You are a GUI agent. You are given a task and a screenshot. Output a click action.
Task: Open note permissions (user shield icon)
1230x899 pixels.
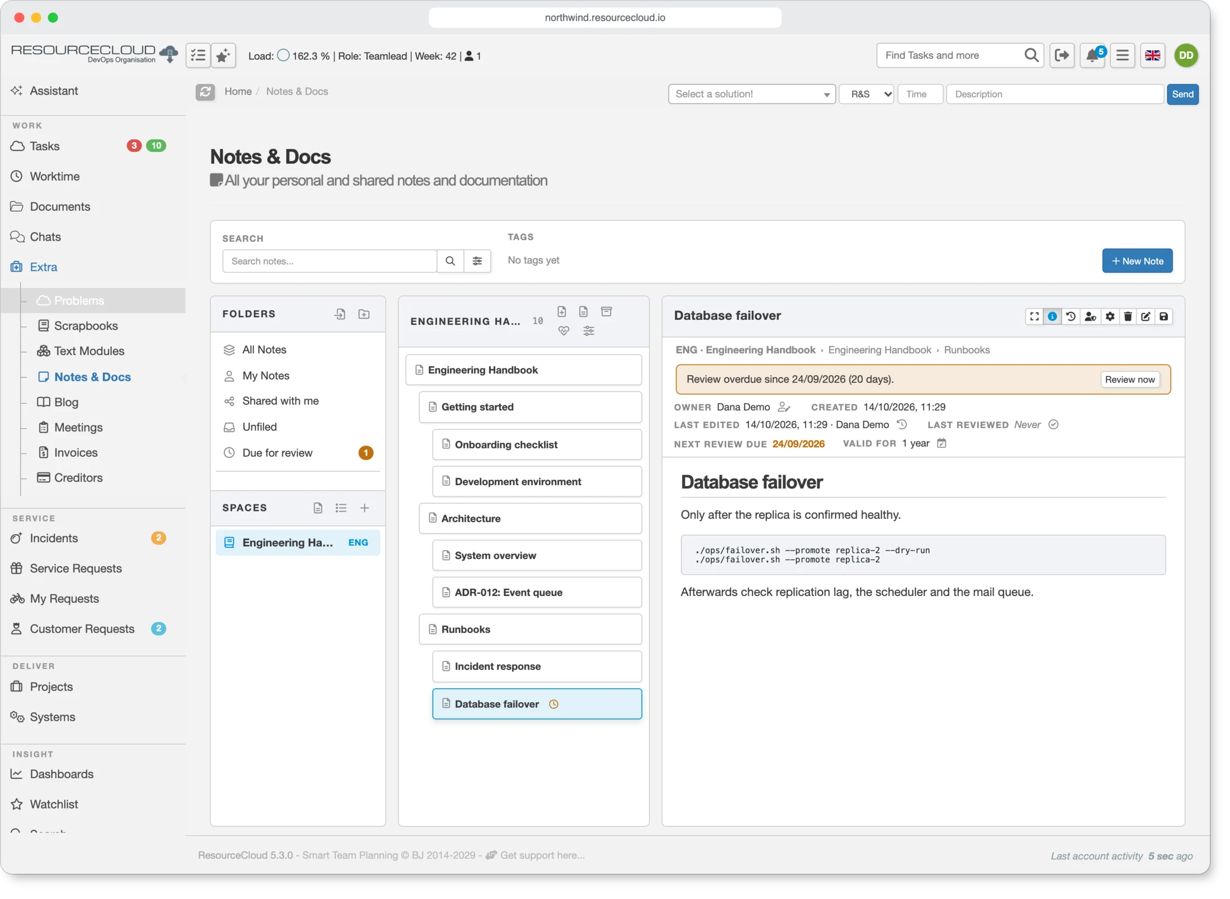point(1090,316)
